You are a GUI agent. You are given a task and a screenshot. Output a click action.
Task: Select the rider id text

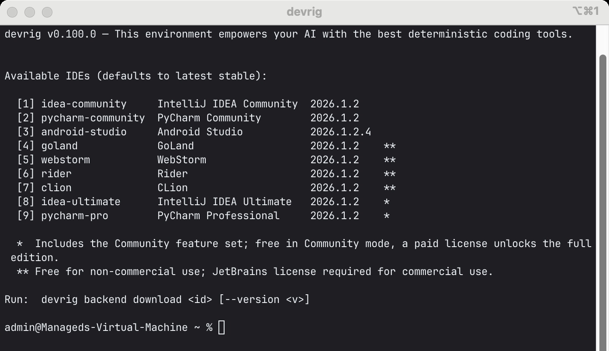pyautogui.click(x=56, y=174)
